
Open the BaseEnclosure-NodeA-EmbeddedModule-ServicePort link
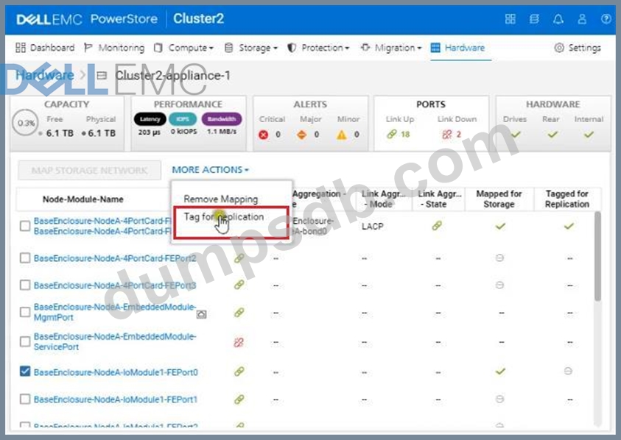click(114, 341)
